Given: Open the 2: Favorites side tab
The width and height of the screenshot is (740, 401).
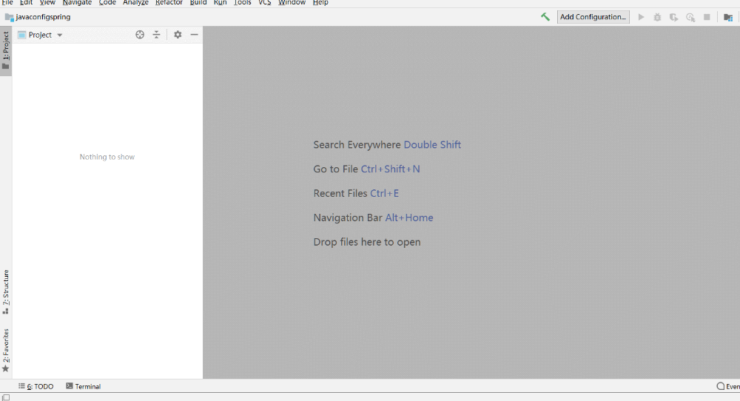Looking at the screenshot, I should pos(6,350).
